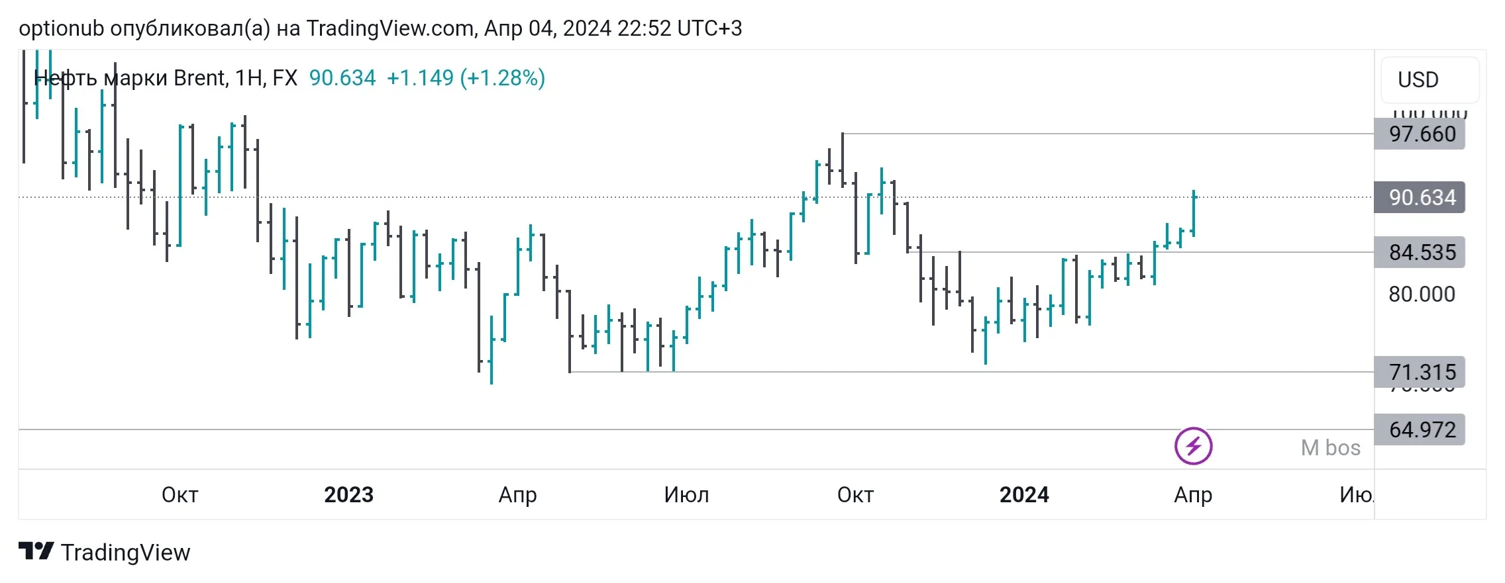
Task: Click the Июл time axis label
Action: pos(686,494)
